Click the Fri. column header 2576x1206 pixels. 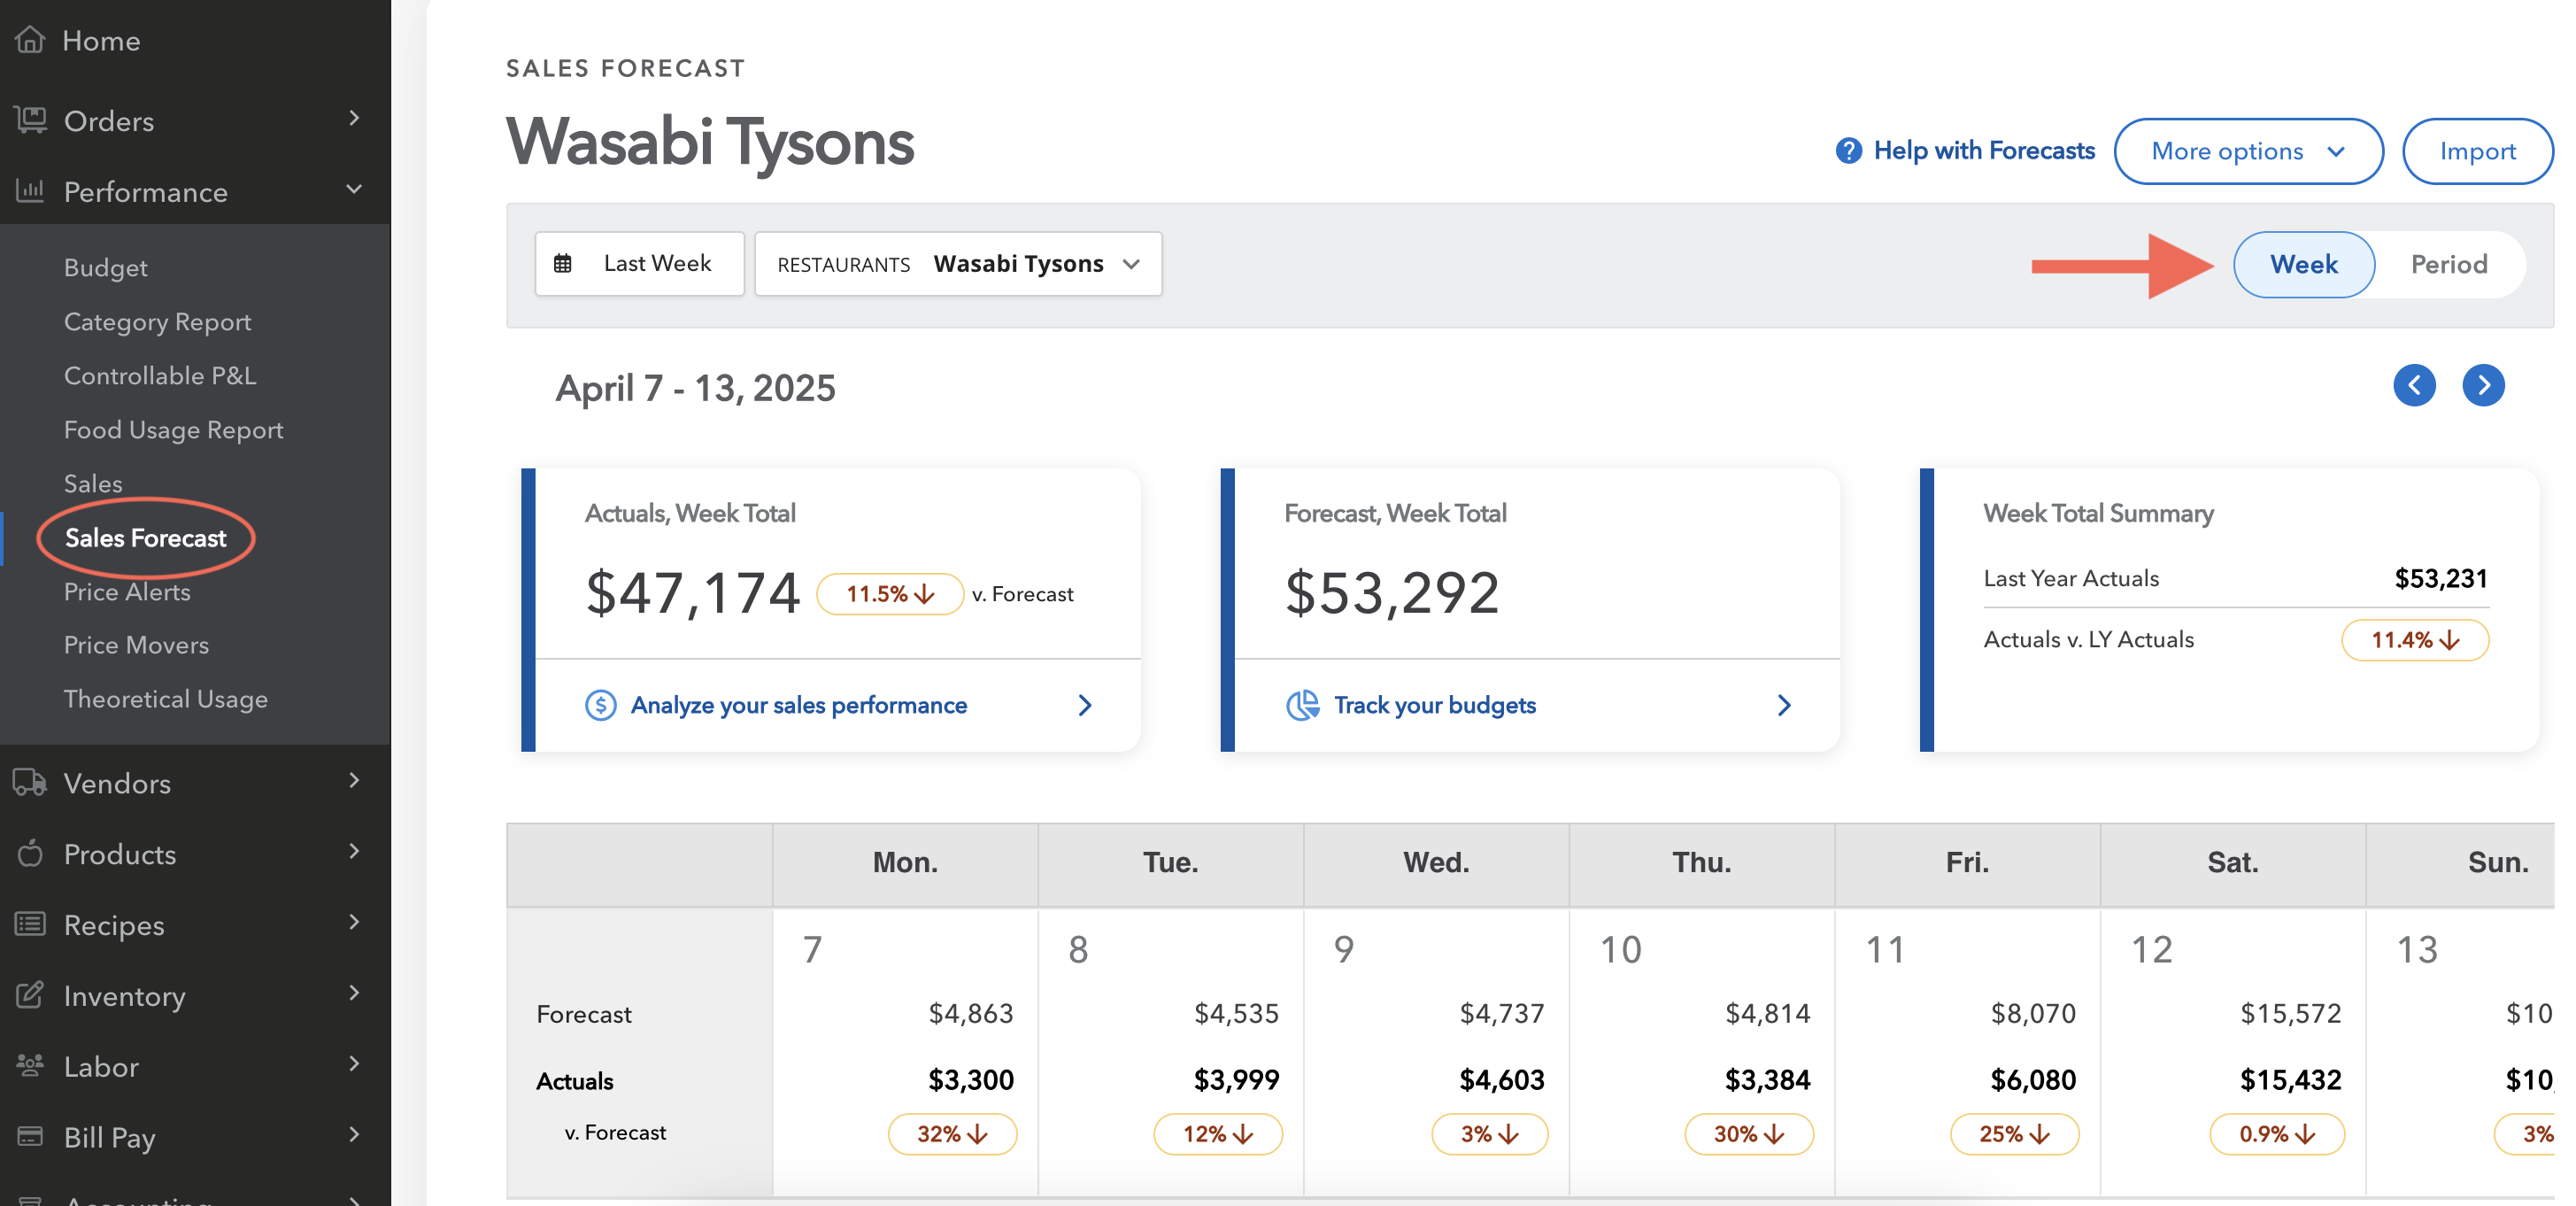point(1967,863)
